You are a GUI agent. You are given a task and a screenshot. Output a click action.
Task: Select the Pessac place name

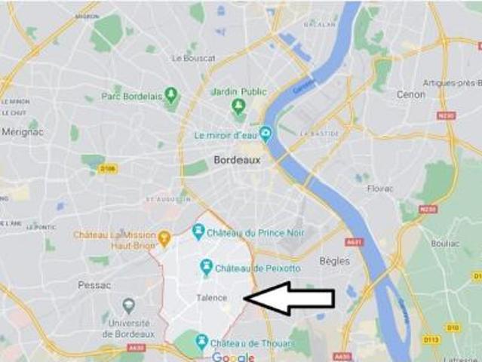pos(94,285)
